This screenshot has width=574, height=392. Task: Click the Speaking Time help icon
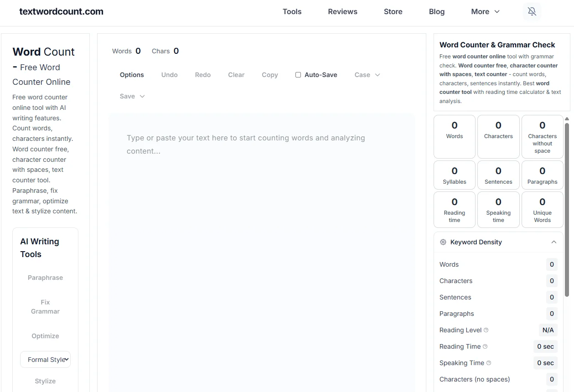pos(488,362)
